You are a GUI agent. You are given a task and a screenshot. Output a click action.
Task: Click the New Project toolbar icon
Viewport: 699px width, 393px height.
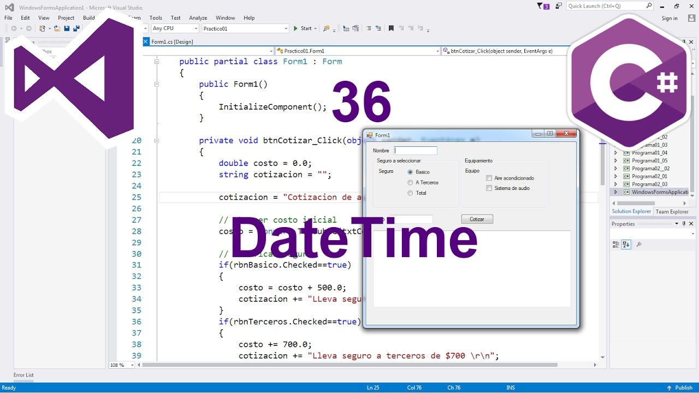pyautogui.click(x=42, y=28)
